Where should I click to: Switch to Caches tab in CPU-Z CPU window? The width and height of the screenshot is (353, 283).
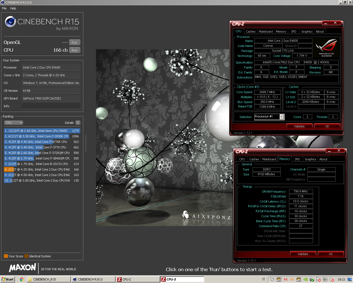[x=250, y=32]
